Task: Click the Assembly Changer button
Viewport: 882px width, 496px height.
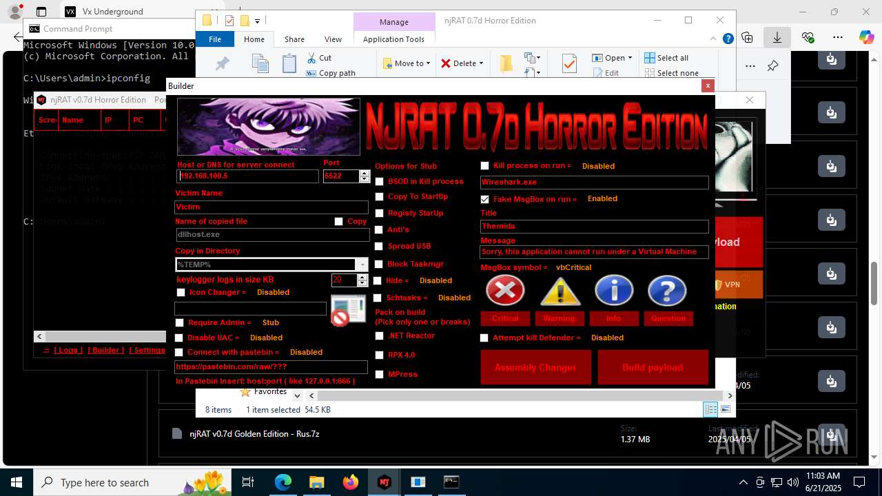Action: 535,367
